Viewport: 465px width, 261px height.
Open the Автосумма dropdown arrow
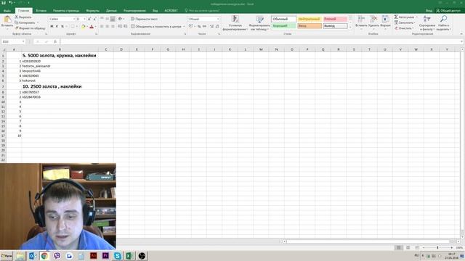[416, 17]
